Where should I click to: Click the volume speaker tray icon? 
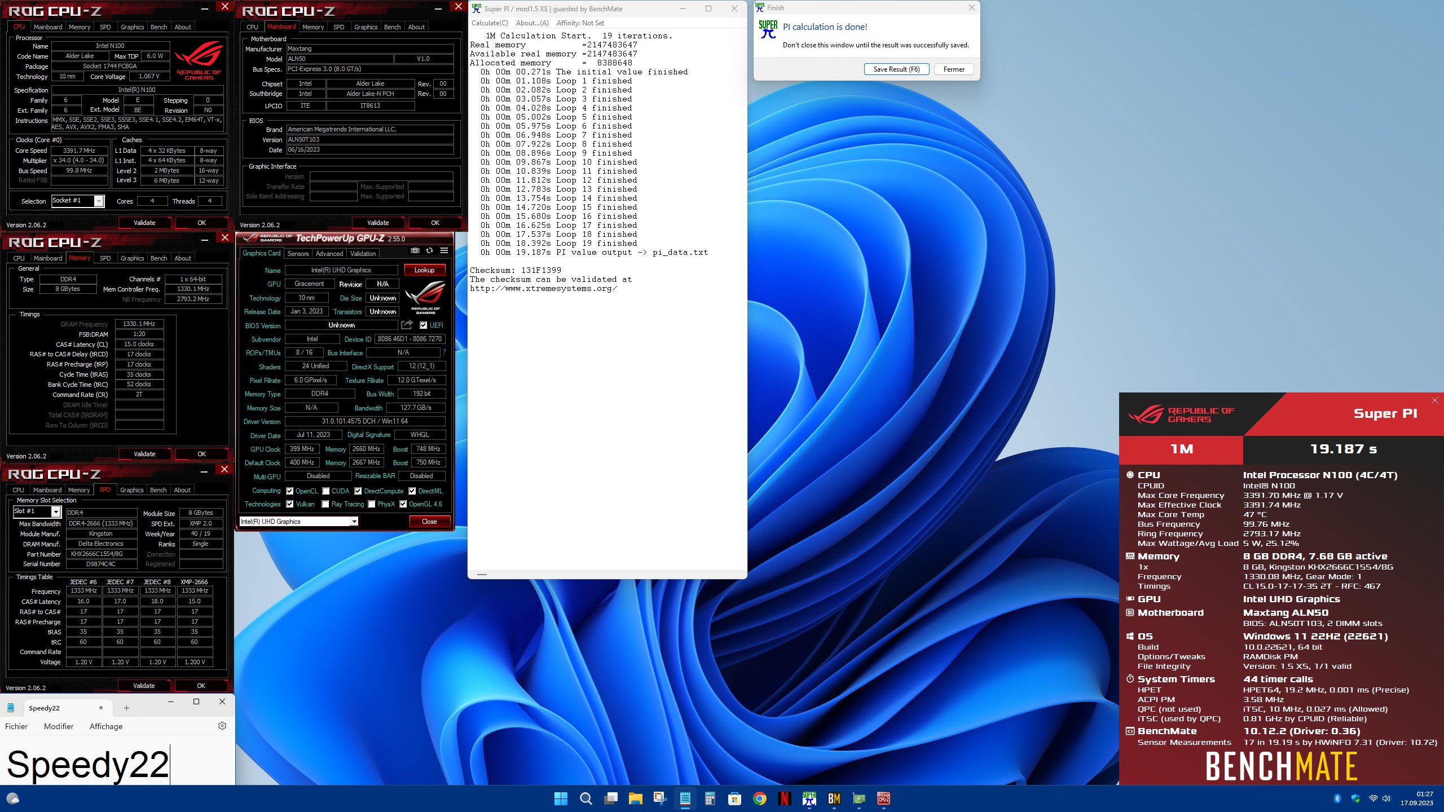tap(1387, 798)
